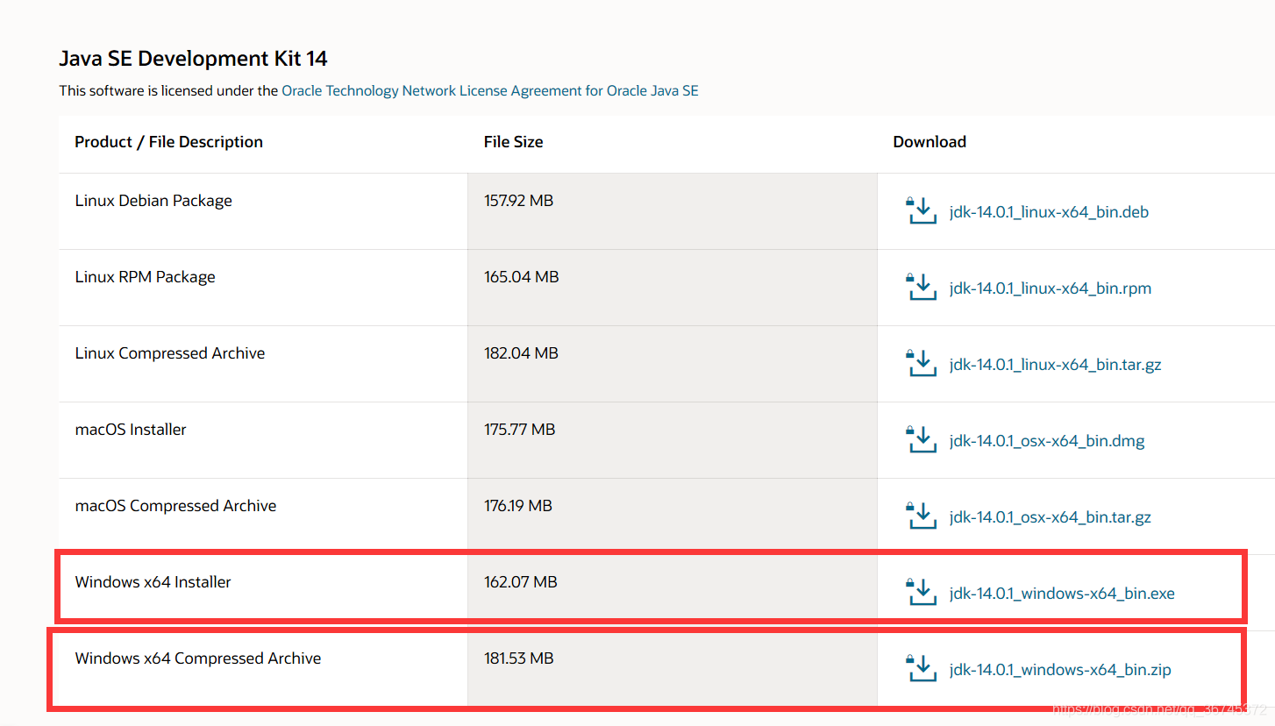Select Linux Debian Package row label
This screenshot has width=1275, height=726.
click(153, 201)
